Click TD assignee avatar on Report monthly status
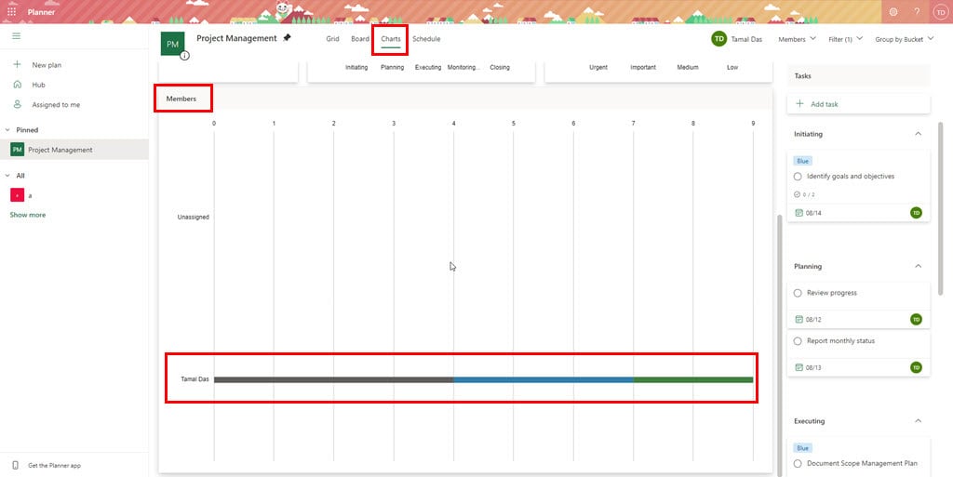 pyautogui.click(x=916, y=367)
